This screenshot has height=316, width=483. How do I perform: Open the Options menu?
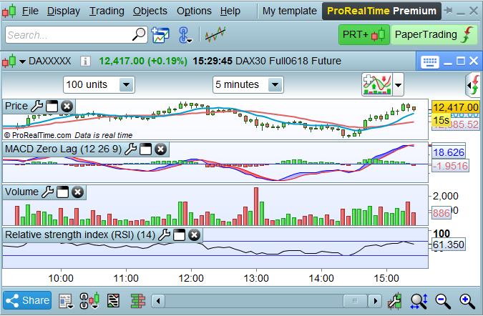tap(194, 11)
